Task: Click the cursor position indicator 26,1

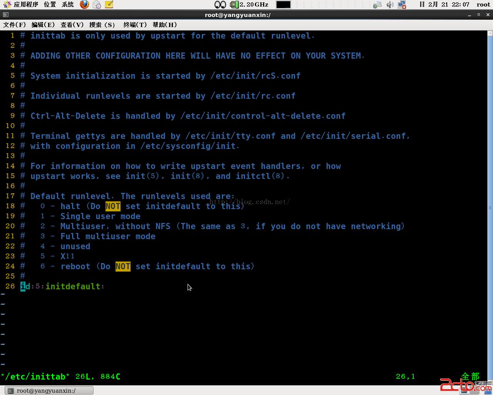Action: pos(406,376)
